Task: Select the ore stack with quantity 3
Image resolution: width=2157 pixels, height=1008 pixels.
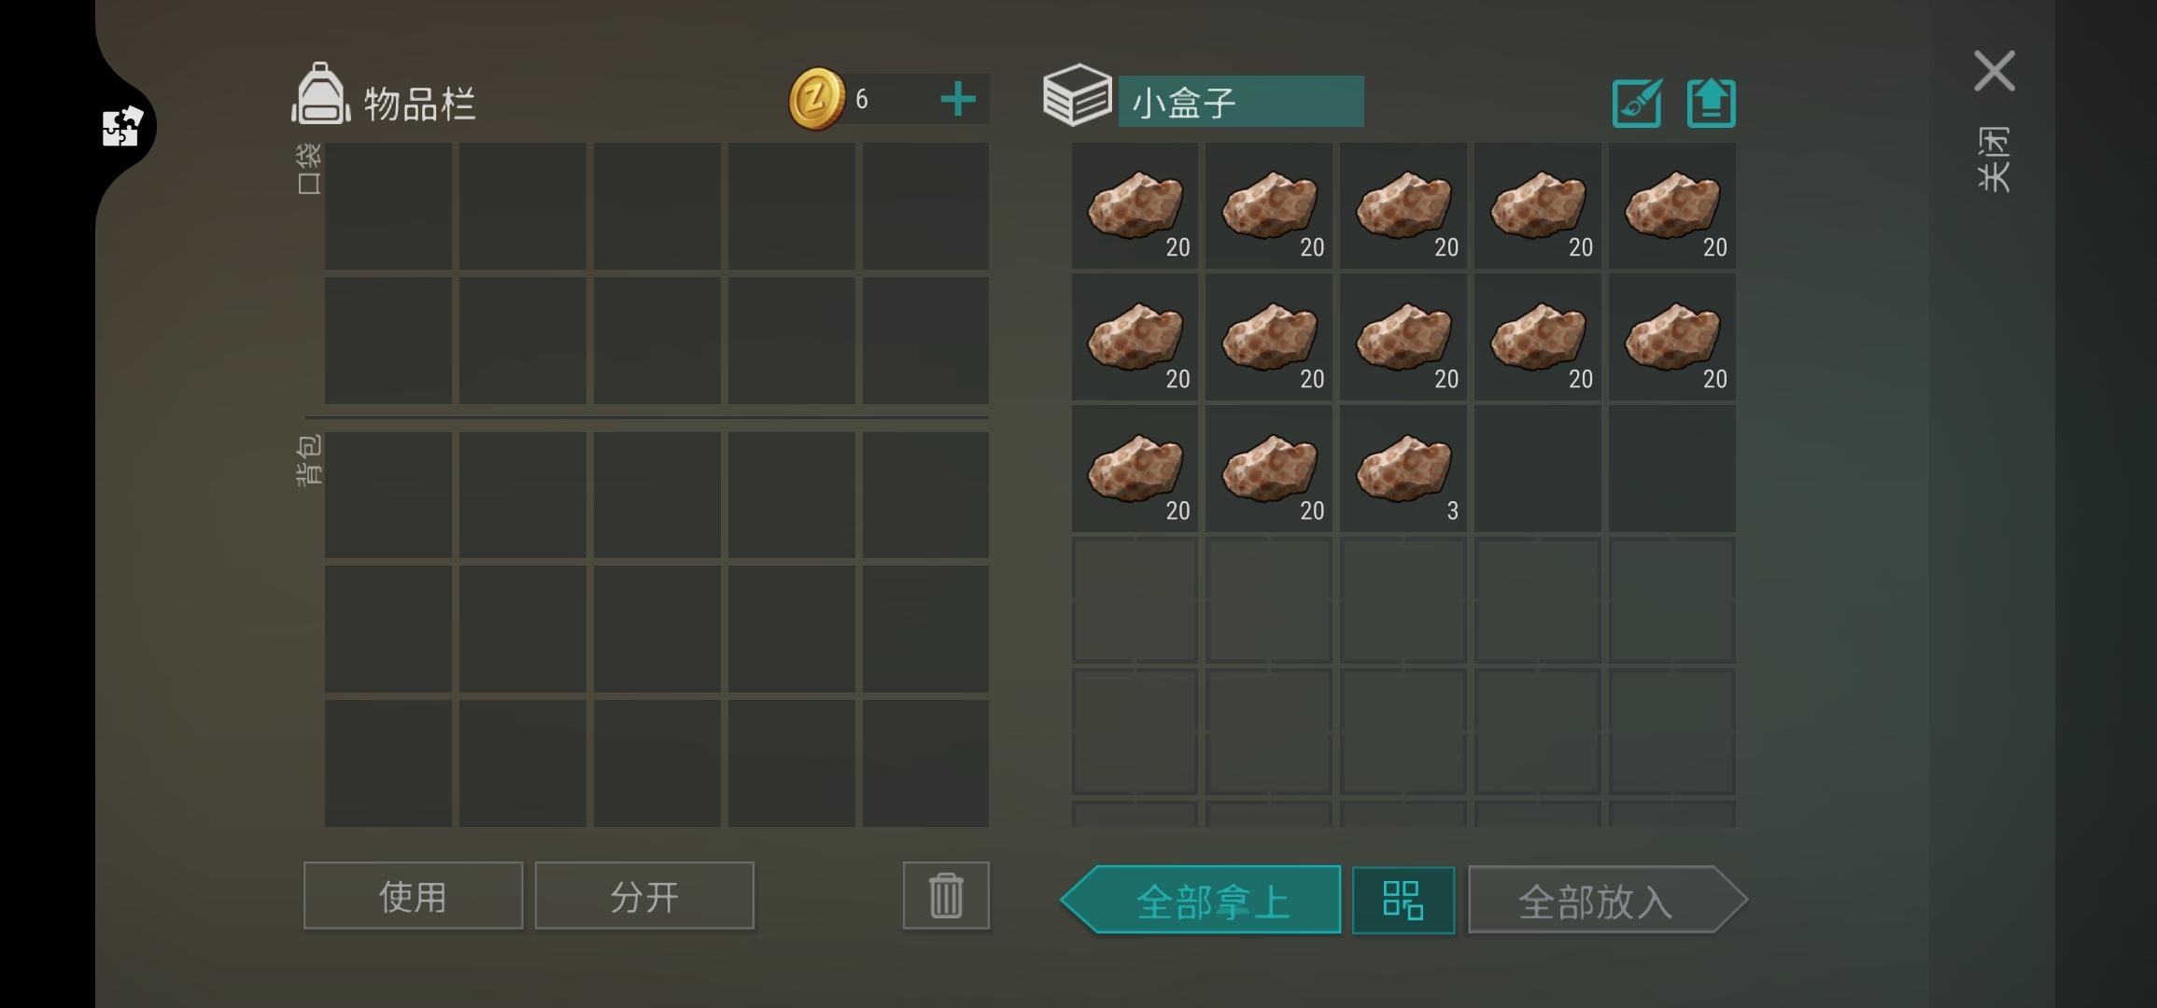Action: 1403,469
